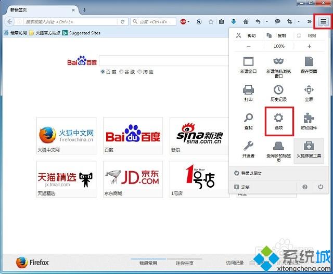Viewport: 333px width, 274px height.
Task: Open the Downloads arrow icon
Action: point(234,21)
